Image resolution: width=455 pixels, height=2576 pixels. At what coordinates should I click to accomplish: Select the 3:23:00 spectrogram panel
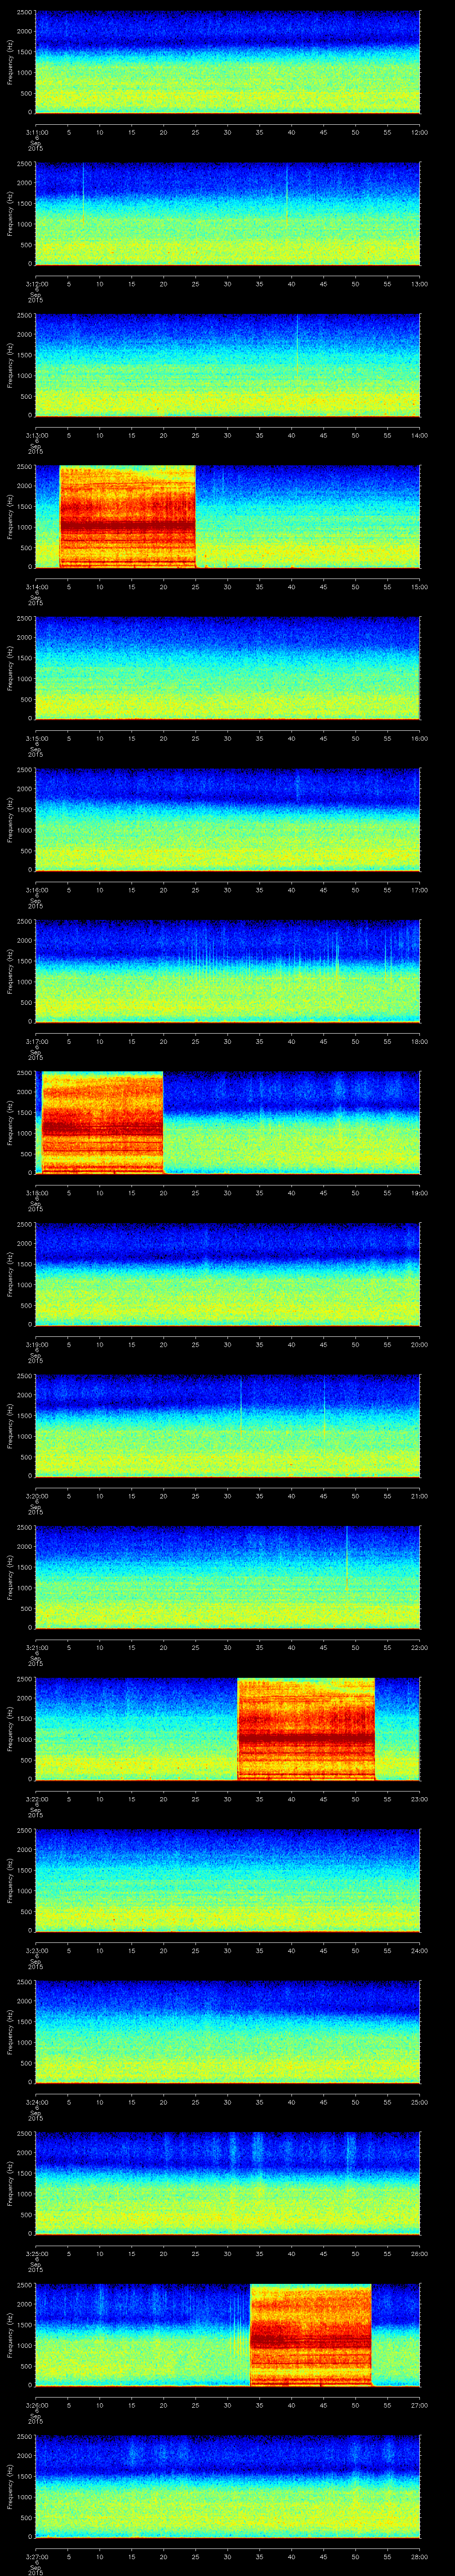[227, 1880]
